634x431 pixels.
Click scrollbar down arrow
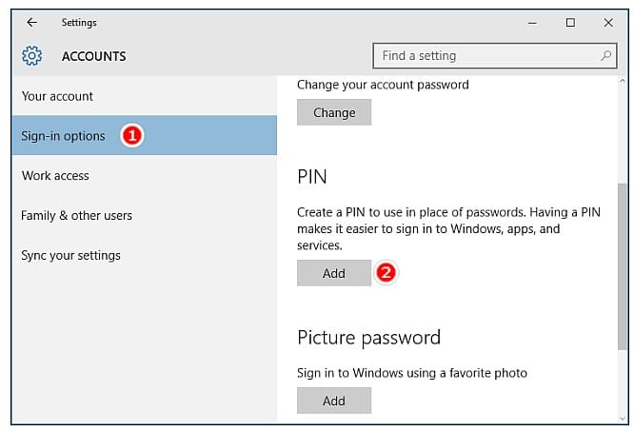click(x=623, y=419)
